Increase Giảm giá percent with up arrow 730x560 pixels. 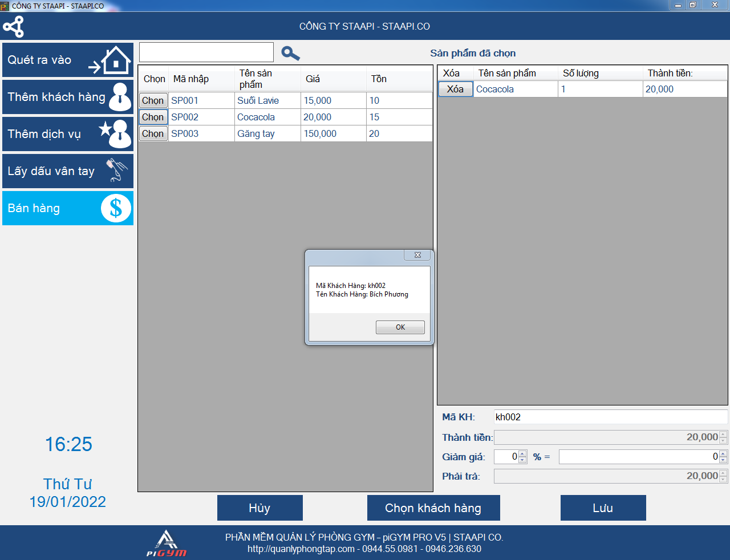point(522,454)
